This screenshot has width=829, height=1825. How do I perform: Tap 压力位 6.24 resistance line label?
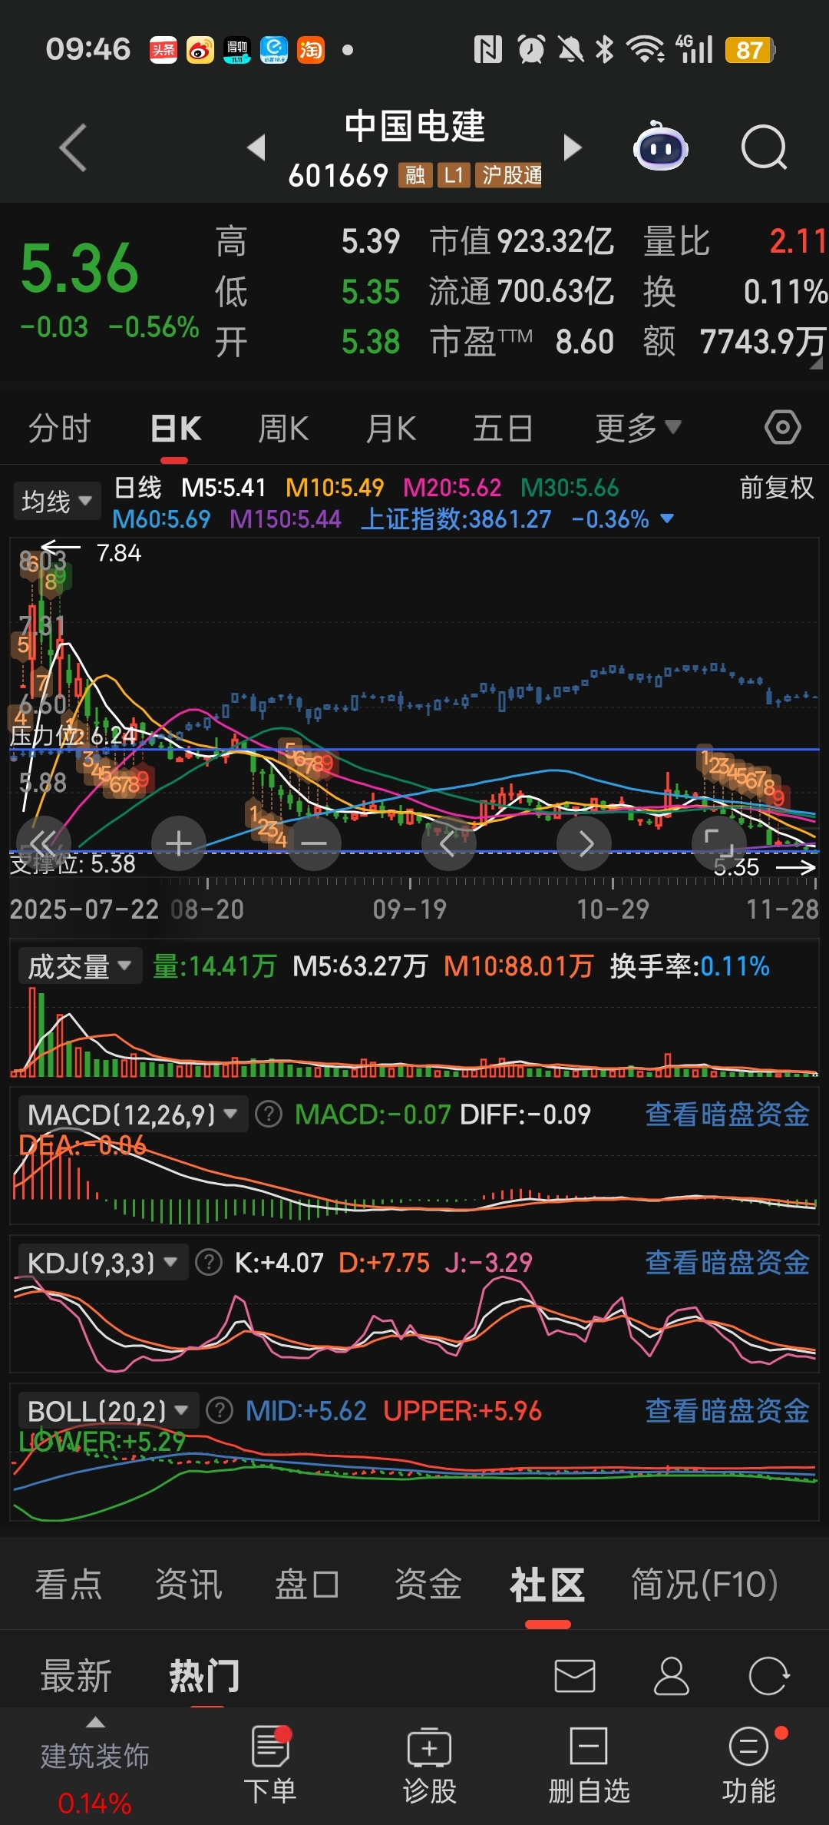tap(73, 736)
